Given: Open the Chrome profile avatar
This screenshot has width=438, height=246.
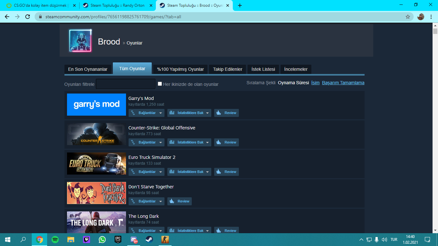Looking at the screenshot, I should coord(421,17).
